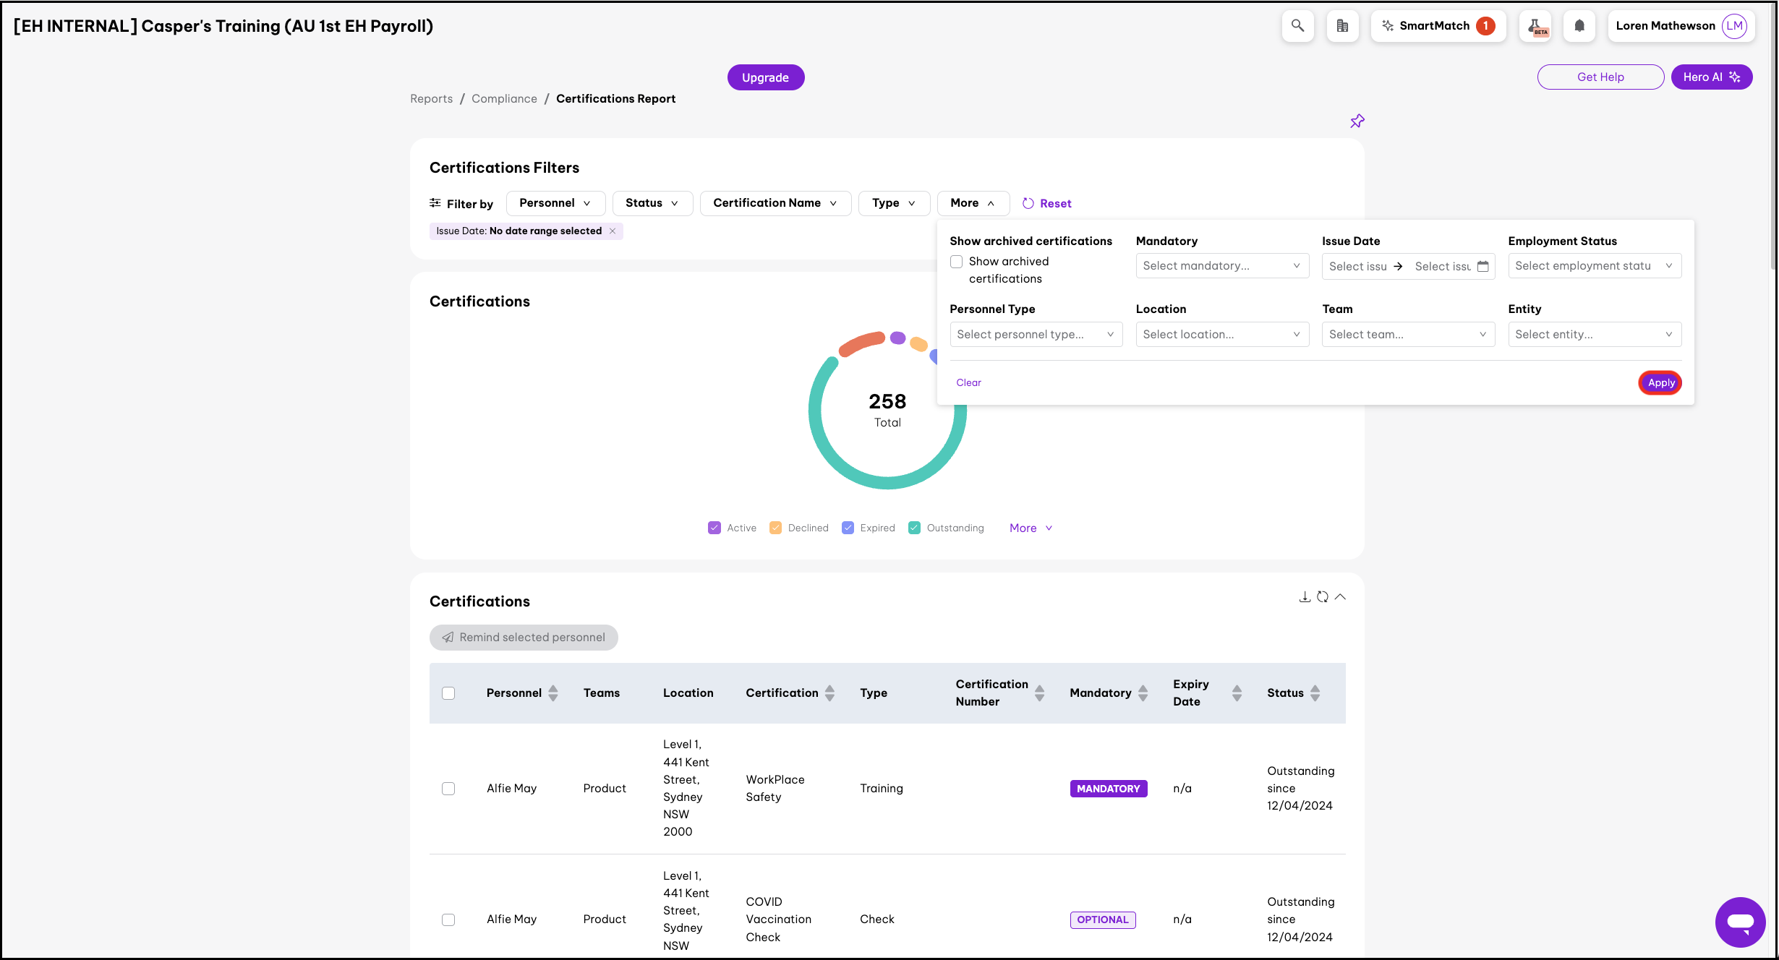
Task: Open the chat support bubble
Action: 1740,922
